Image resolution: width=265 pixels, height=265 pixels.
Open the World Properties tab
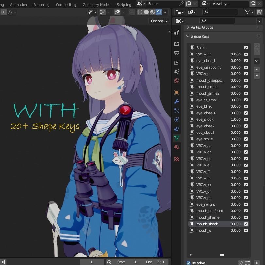click(x=176, y=80)
